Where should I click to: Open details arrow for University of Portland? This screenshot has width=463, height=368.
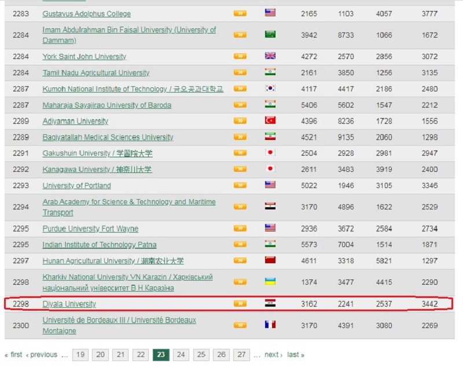coord(240,185)
